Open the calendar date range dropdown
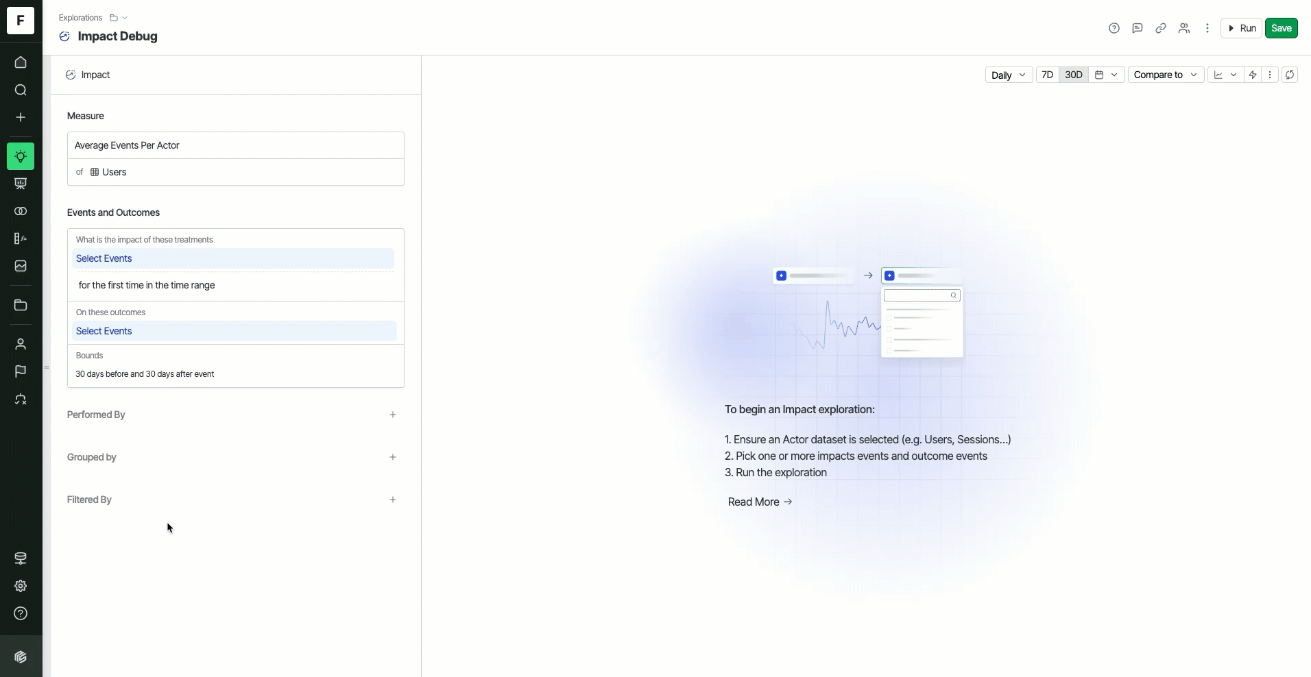1311x677 pixels. pos(1106,75)
